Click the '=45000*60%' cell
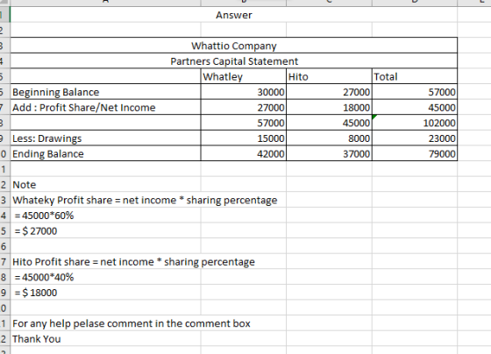 pos(105,215)
